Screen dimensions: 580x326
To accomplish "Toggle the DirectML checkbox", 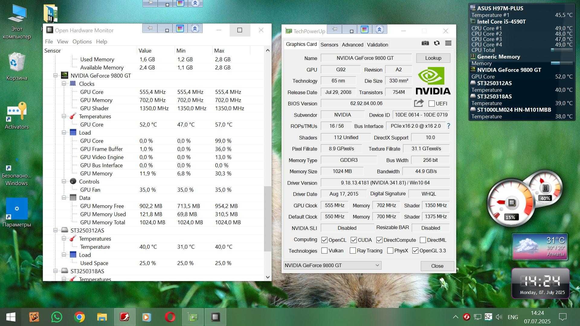I will pyautogui.click(x=423, y=240).
